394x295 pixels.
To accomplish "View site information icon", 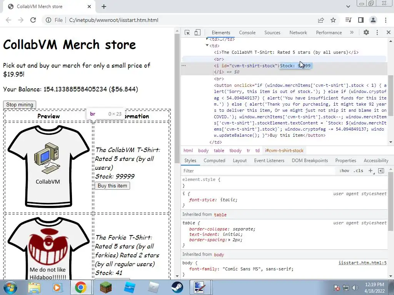I will coord(48,20).
